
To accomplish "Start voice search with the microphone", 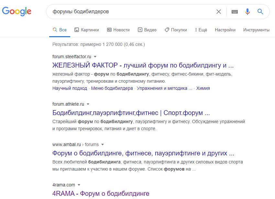I will coord(247,12).
